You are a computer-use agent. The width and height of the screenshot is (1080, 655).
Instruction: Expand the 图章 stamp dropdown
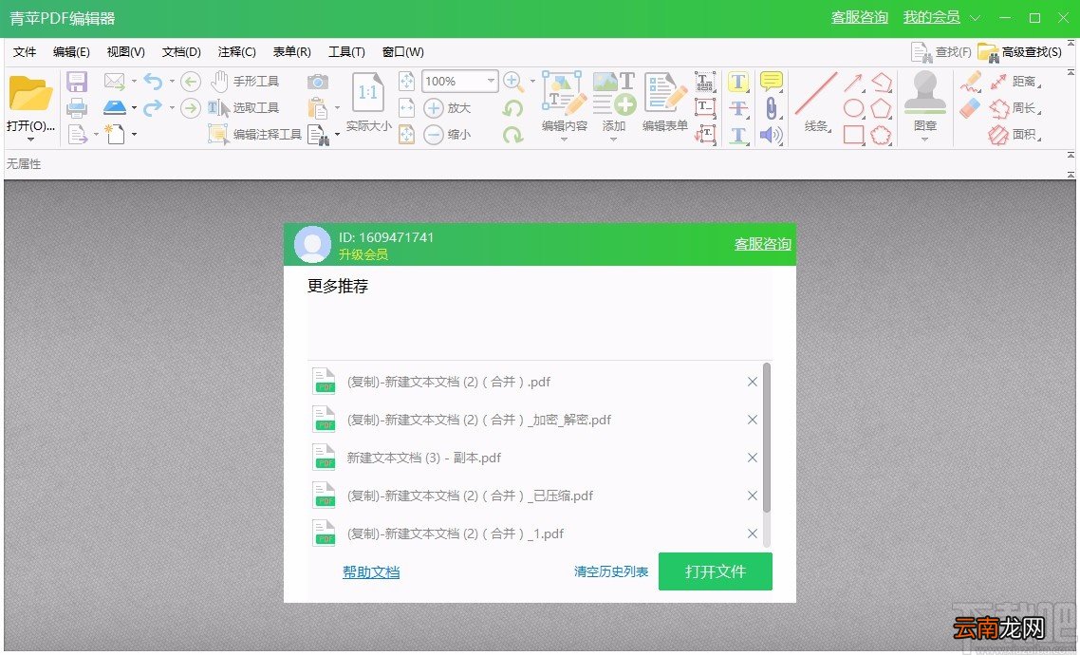[925, 140]
